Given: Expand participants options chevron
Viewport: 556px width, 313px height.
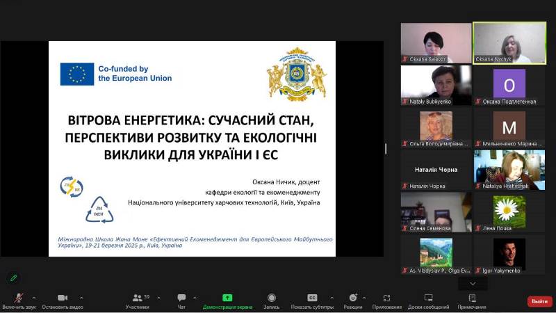Looking at the screenshot, I should click(x=158, y=298).
